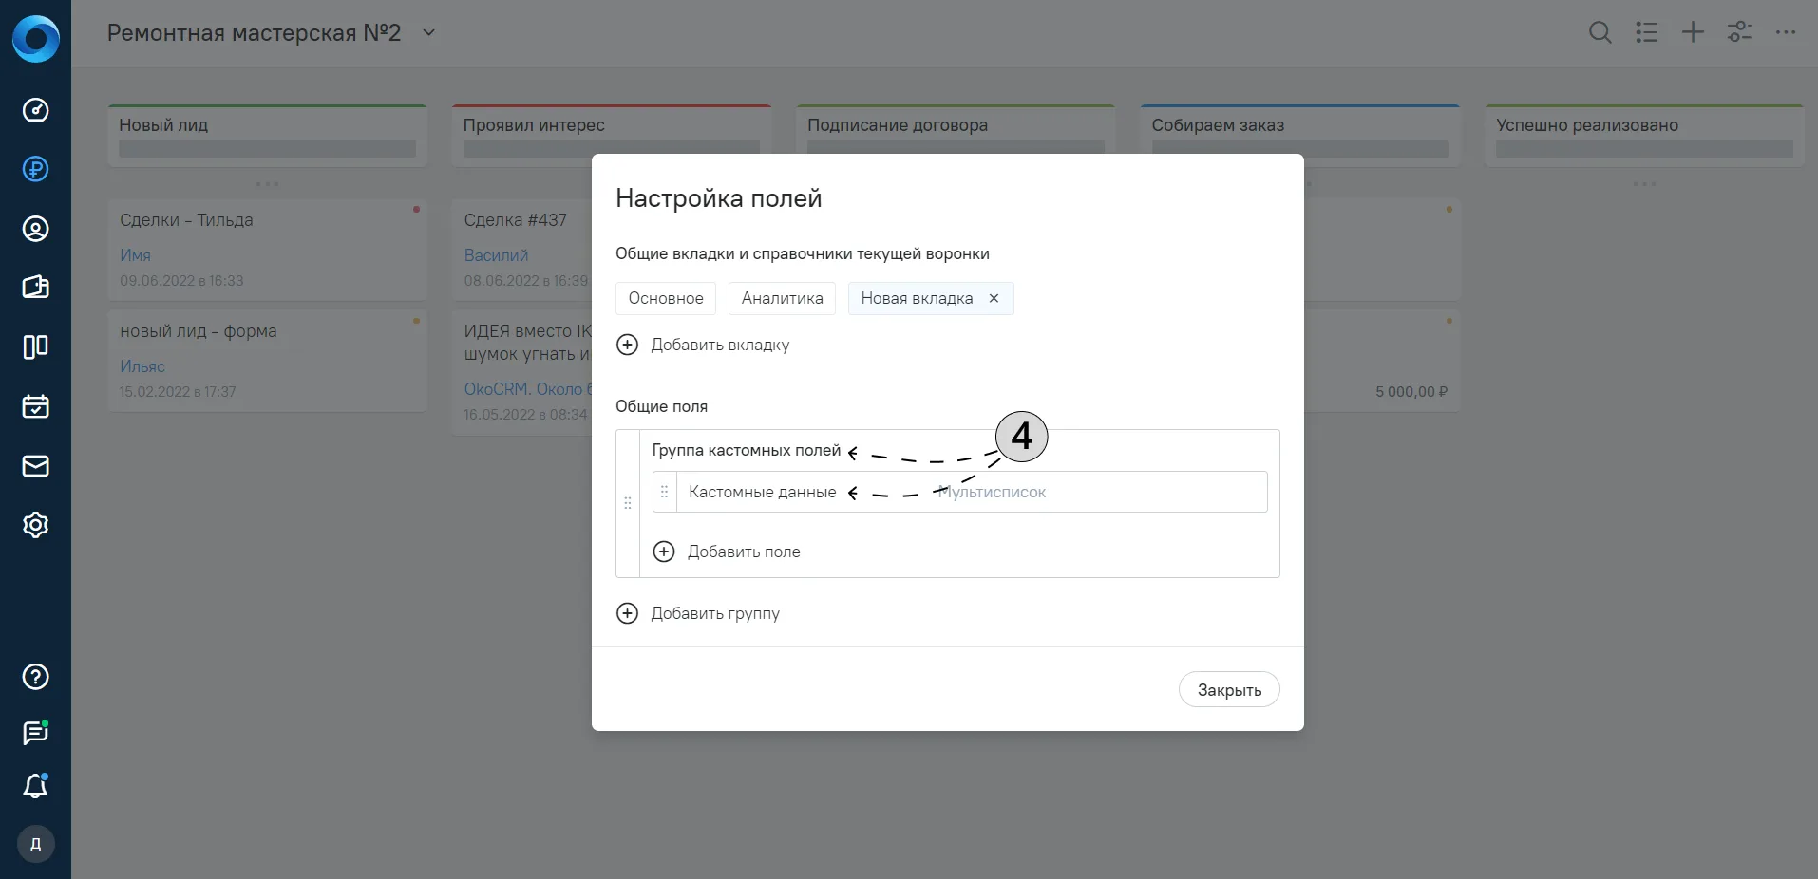This screenshot has width=1818, height=879.
Task: Click the user avatar labeled Д
Action: pyautogui.click(x=36, y=844)
